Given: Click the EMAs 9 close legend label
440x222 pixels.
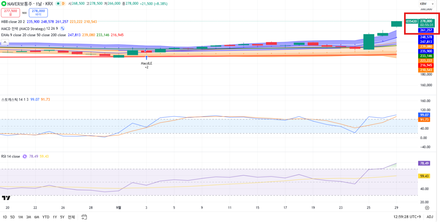Looking at the screenshot, I should pyautogui.click(x=33, y=35).
